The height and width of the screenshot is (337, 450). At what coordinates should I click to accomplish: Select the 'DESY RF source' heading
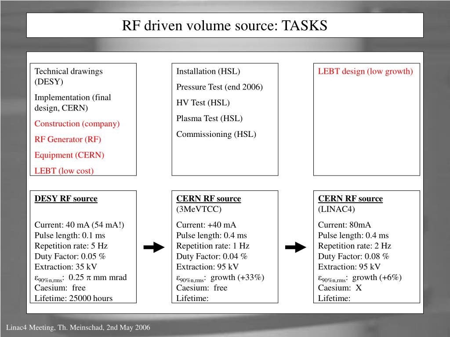[66, 199]
